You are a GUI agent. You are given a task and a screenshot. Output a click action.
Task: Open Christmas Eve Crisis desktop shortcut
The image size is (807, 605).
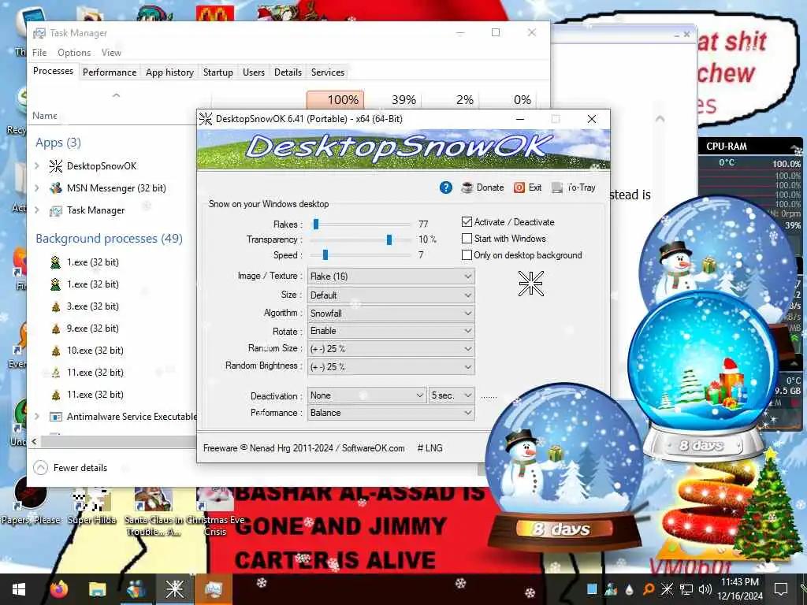click(x=215, y=512)
